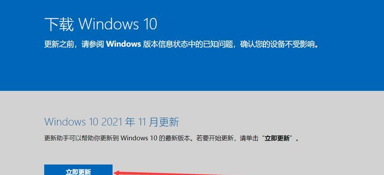
Task: Select 2021 年 in the update heading
Action: click(118, 122)
